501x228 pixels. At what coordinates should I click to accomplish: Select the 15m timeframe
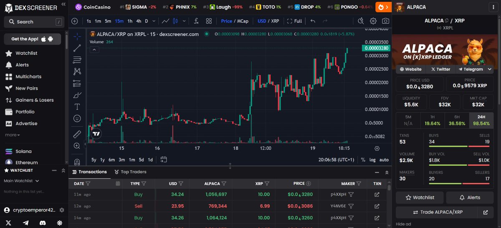(119, 21)
